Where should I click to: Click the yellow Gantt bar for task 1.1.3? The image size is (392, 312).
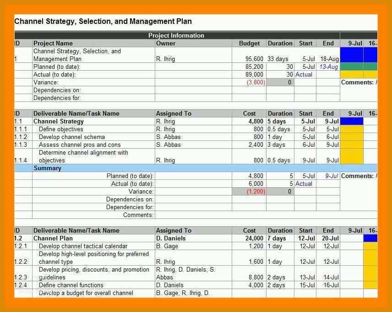click(x=352, y=145)
